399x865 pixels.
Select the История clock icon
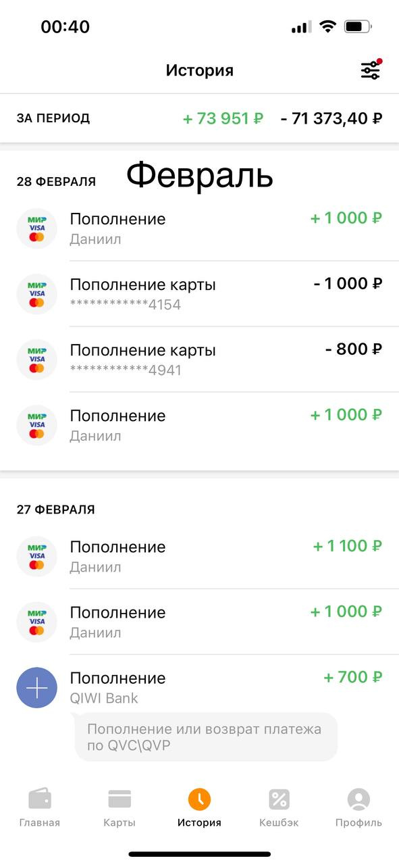199,799
